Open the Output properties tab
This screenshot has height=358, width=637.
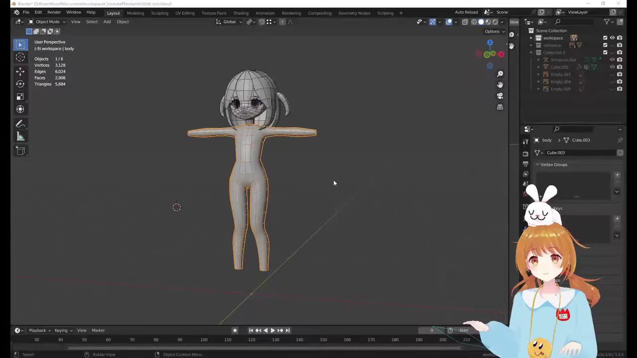click(x=526, y=164)
